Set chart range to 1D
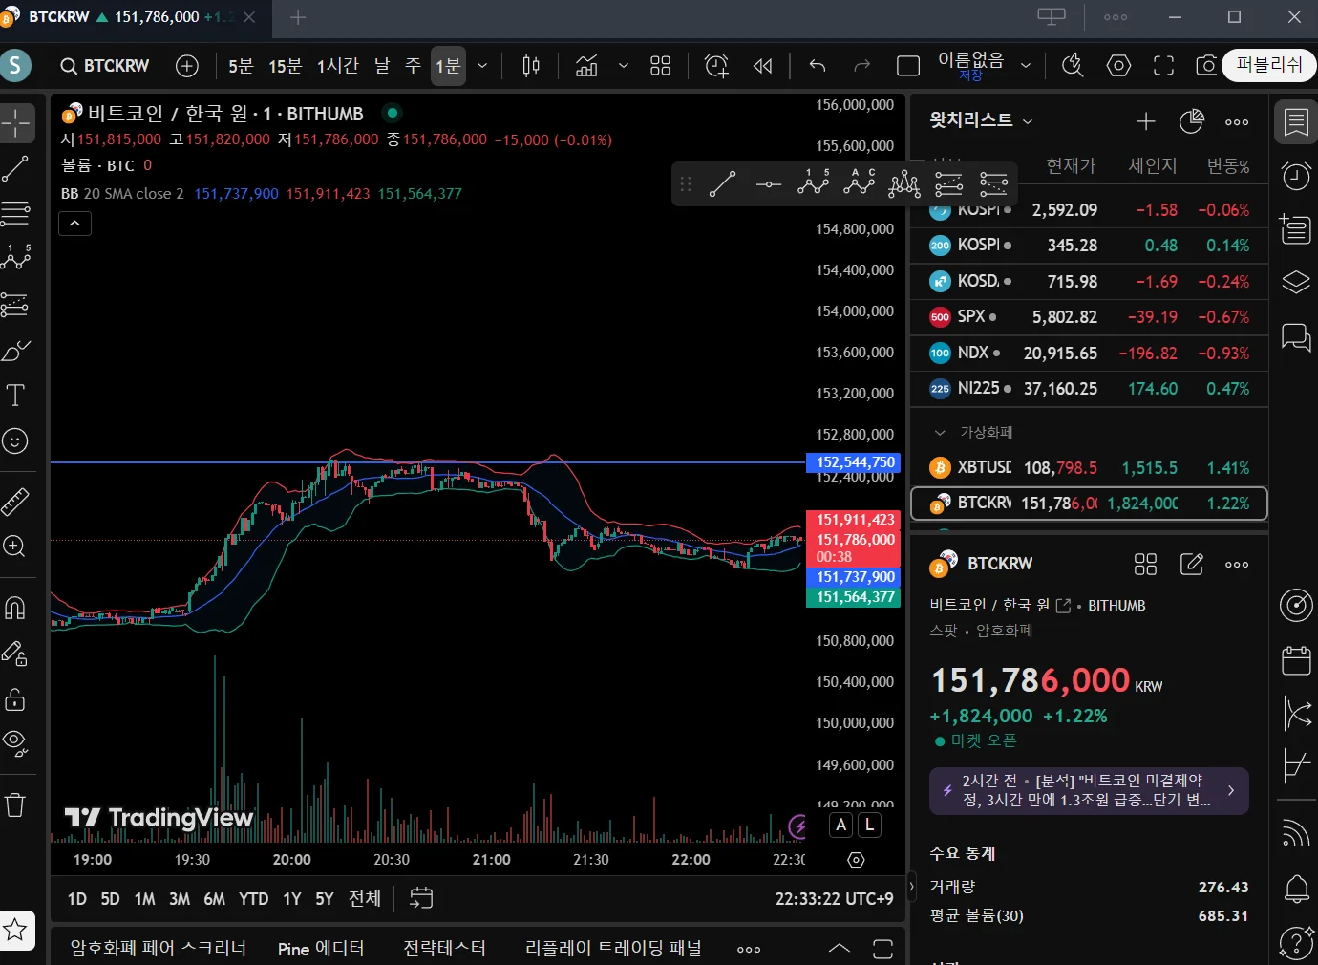 tap(77, 899)
